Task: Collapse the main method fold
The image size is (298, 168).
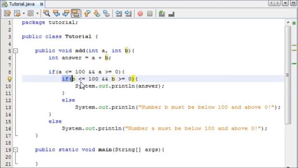Action: [15, 150]
